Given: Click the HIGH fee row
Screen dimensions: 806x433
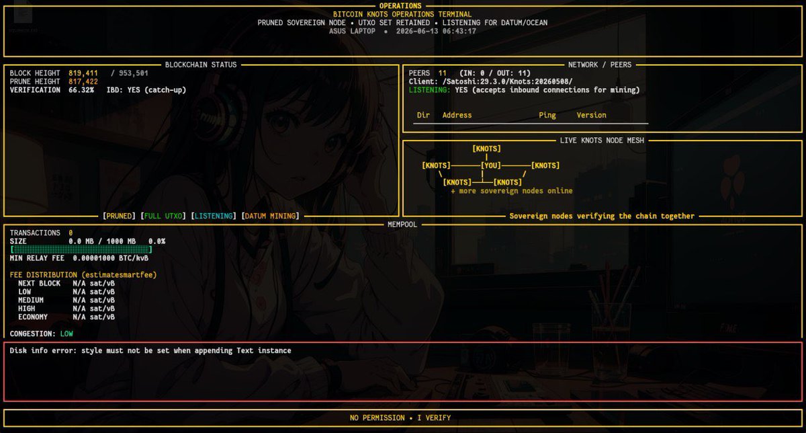Looking at the screenshot, I should click(x=66, y=309).
